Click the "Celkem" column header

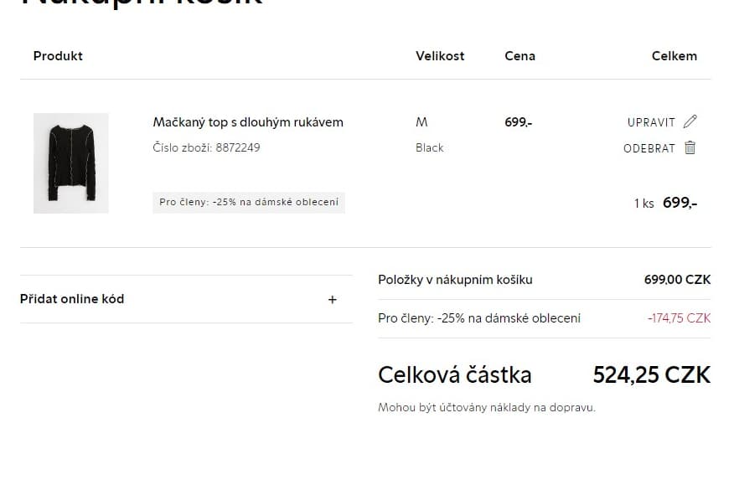tap(675, 56)
